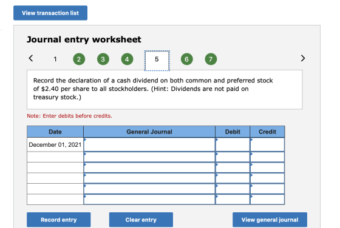Open View general journal button
Image resolution: width=340 pixels, height=228 pixels.
coord(270,220)
